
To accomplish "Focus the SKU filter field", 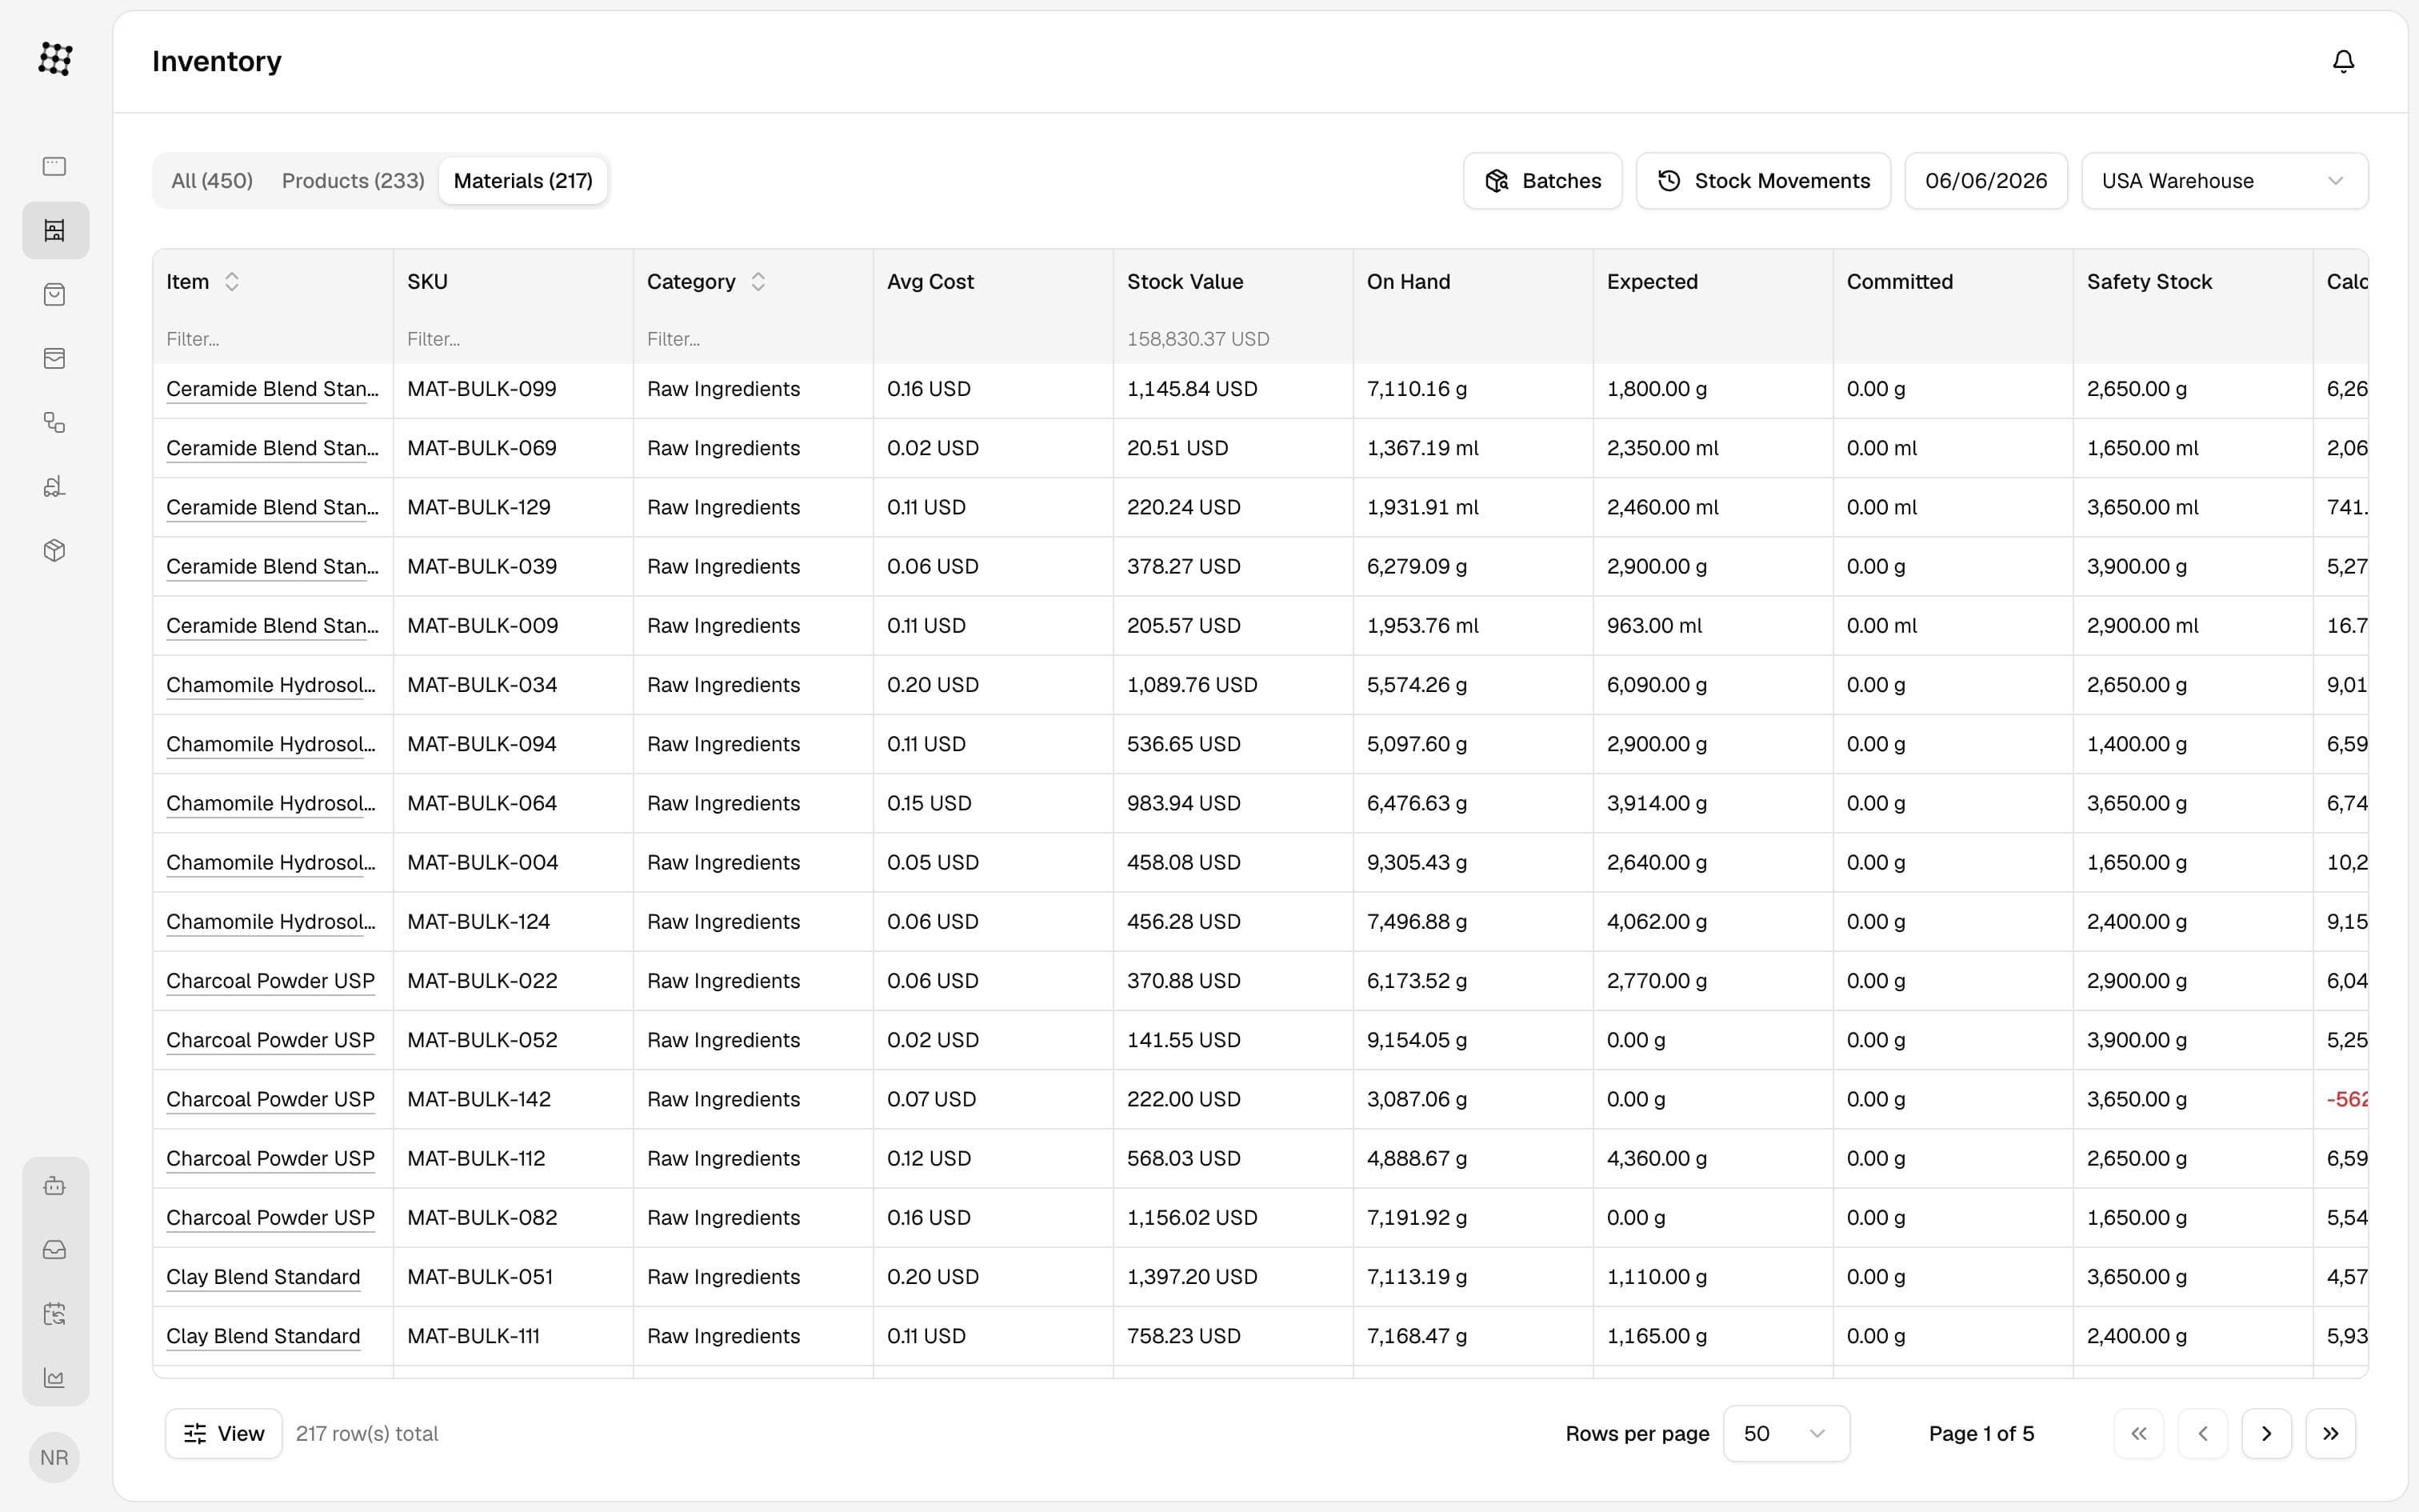I will click(x=513, y=339).
